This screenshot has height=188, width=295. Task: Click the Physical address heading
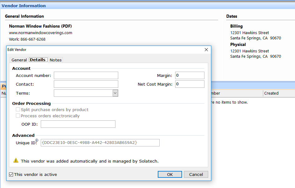238,44
